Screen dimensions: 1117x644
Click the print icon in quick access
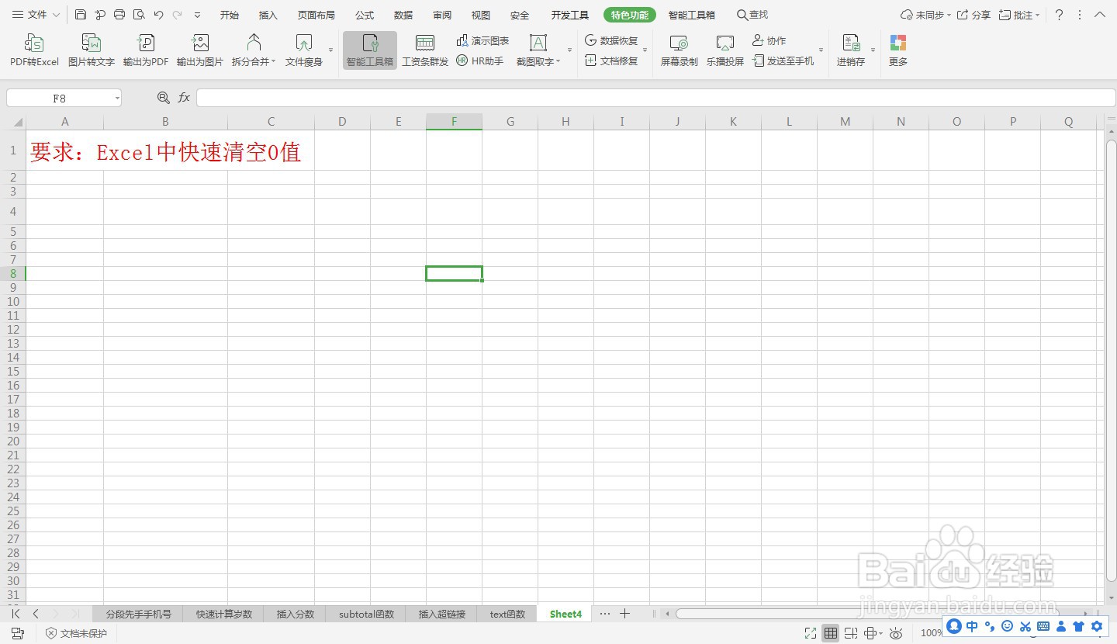(119, 15)
